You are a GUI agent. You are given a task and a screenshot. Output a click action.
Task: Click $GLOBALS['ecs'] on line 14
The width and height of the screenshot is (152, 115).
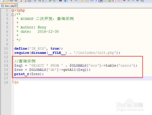tap(85, 65)
